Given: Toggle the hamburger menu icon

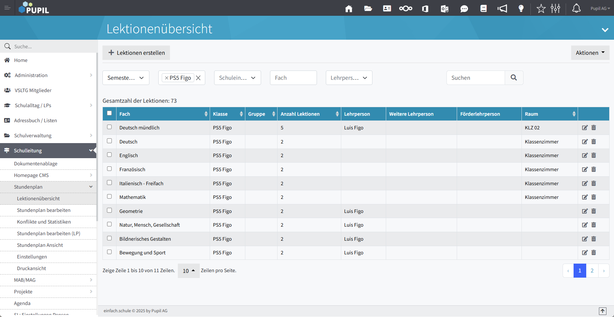Looking at the screenshot, I should [7, 8].
